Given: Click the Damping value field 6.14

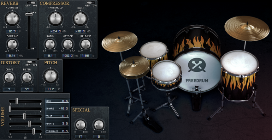Looking at the screenshot, I should [x=12, y=56].
